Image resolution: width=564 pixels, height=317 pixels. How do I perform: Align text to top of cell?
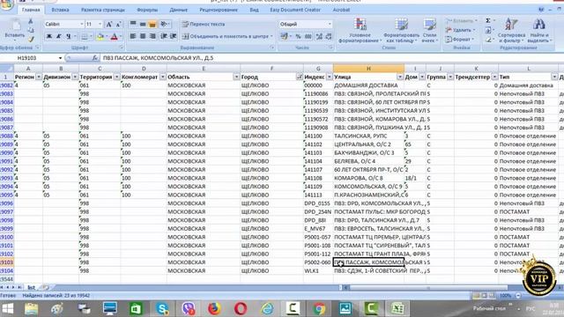[x=133, y=24]
